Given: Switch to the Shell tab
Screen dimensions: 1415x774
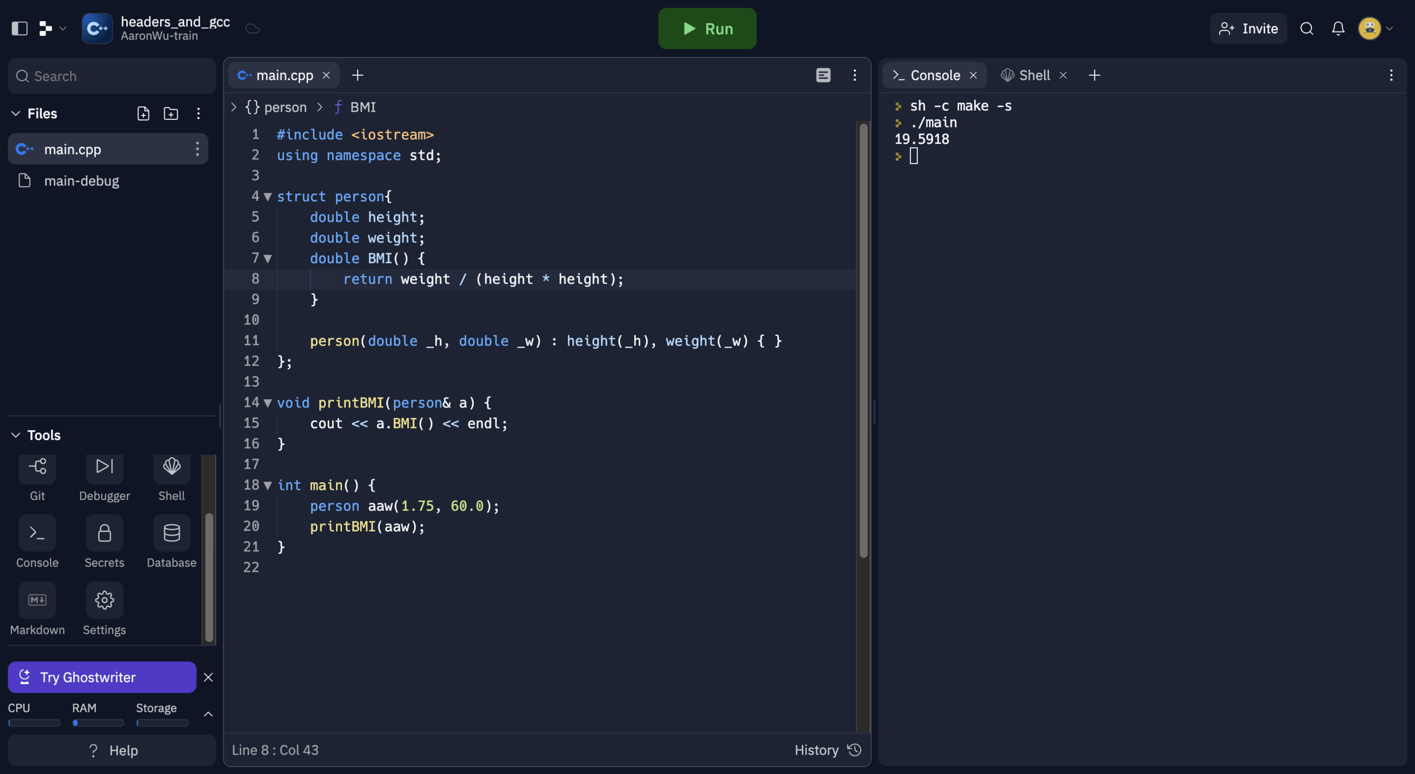Looking at the screenshot, I should coord(1034,75).
